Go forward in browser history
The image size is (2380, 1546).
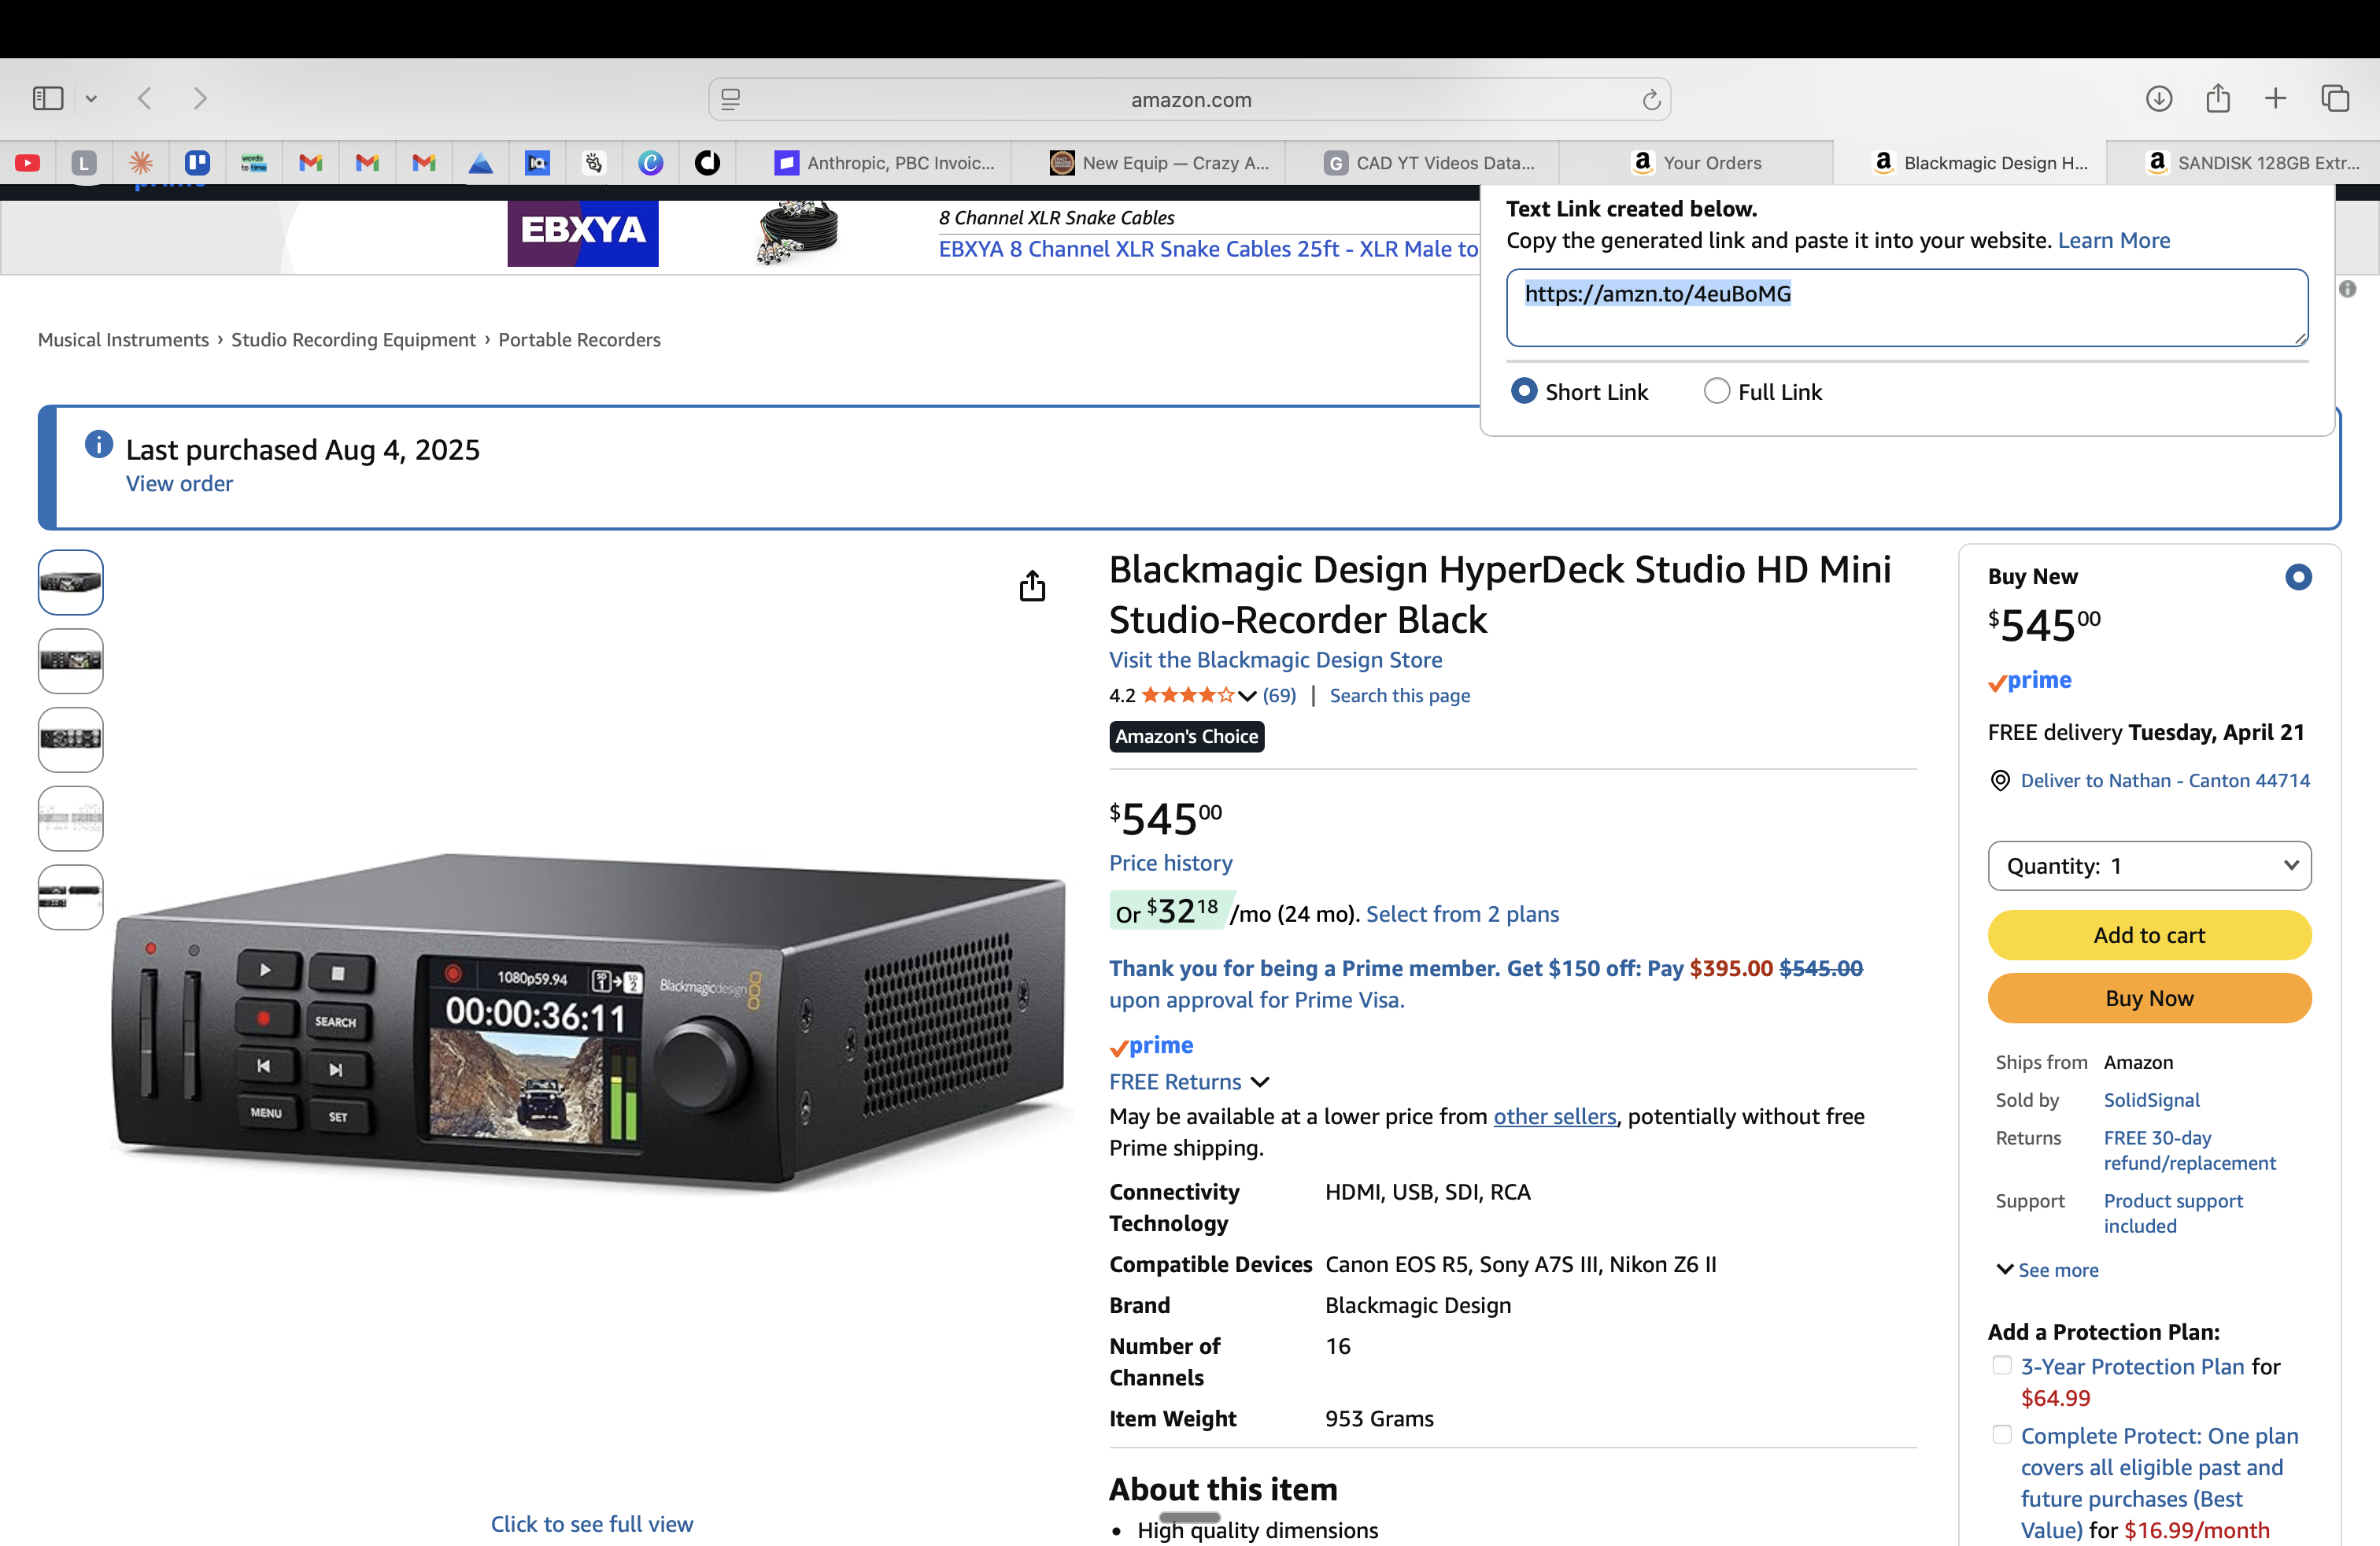(x=200, y=98)
